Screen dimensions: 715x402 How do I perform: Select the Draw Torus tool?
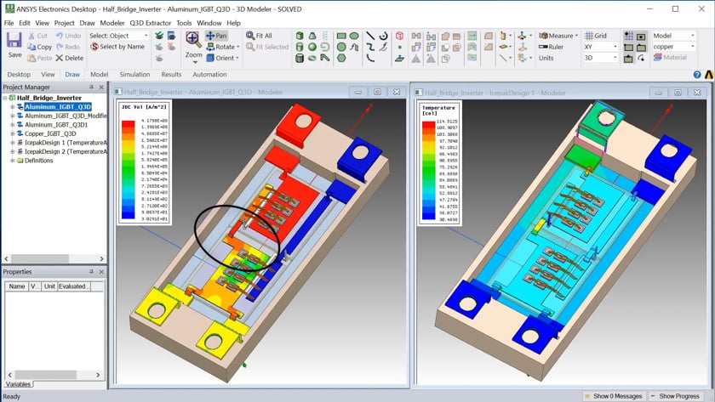coord(312,59)
